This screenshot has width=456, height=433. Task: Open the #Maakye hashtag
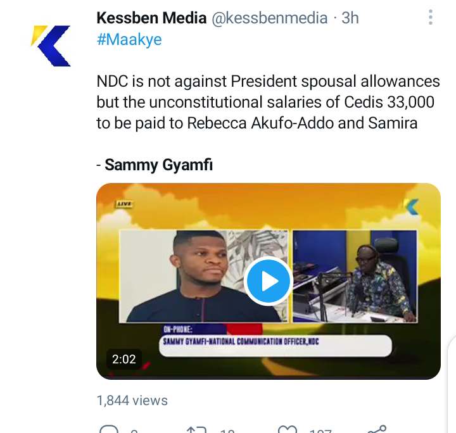tap(129, 39)
